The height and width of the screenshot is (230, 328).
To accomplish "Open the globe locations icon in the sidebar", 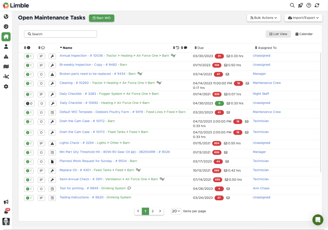I will coord(6,17).
